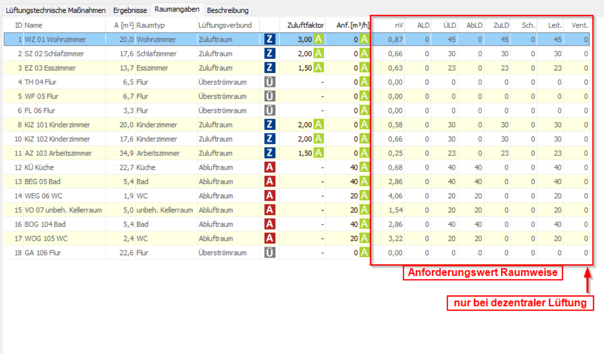Click blue Z icon for SZ 02 Schlafzimmer
The height and width of the screenshot is (354, 604).
click(x=269, y=53)
